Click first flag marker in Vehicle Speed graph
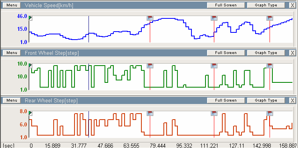The height and width of the screenshot is (148, 298). [150, 18]
